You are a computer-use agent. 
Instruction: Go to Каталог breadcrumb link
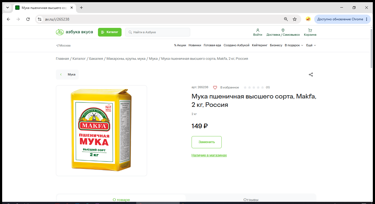point(79,59)
